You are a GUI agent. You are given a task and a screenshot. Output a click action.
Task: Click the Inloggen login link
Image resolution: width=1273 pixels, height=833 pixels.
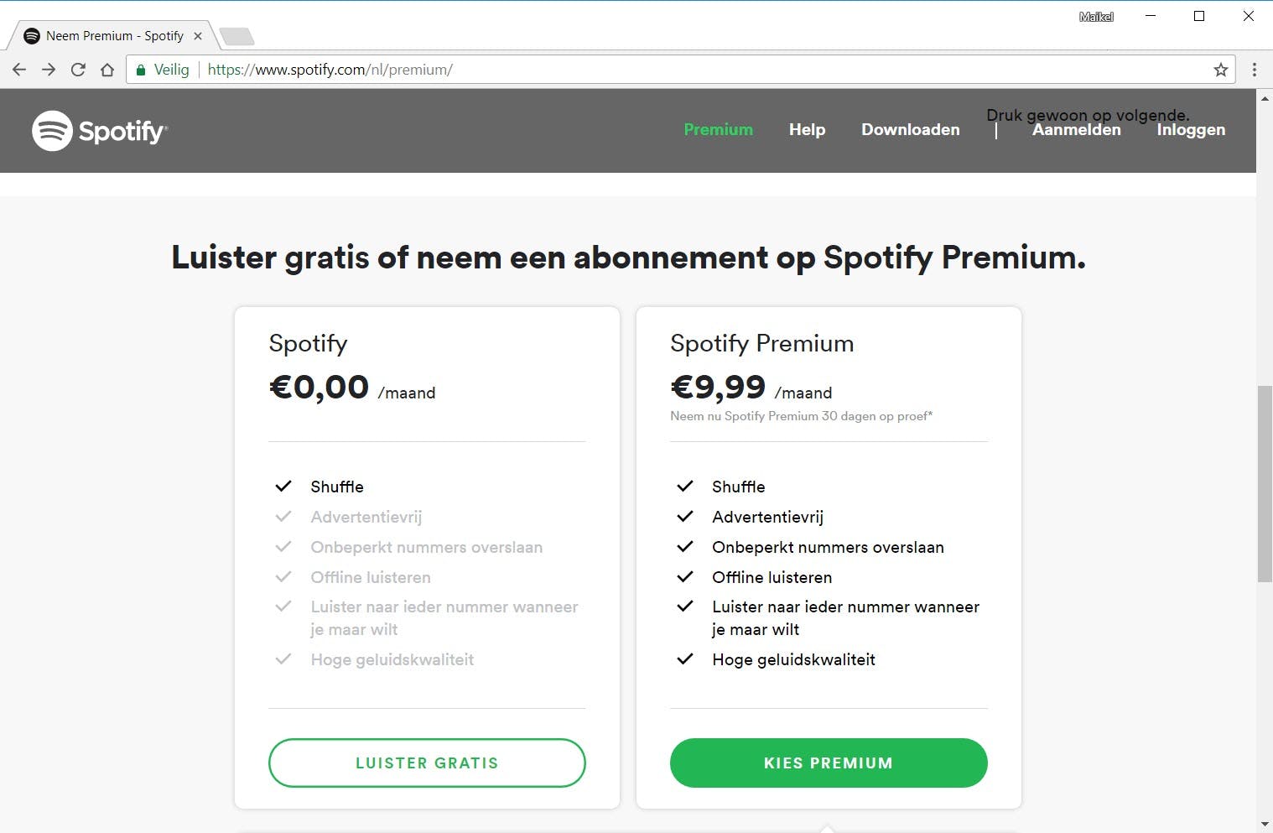pos(1191,130)
